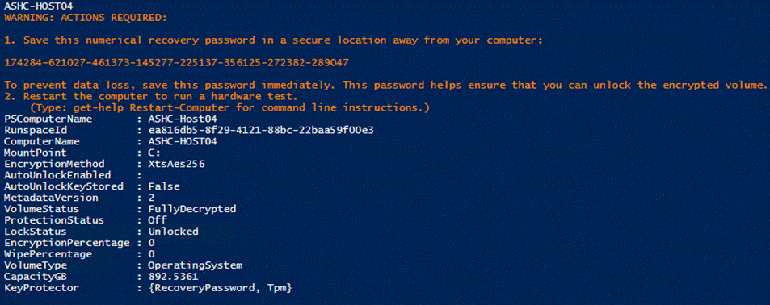Click the EncryptionMethod value XtsAes256

click(176, 165)
